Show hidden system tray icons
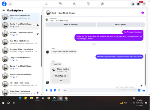The height and width of the screenshot is (110, 150). 131,103
